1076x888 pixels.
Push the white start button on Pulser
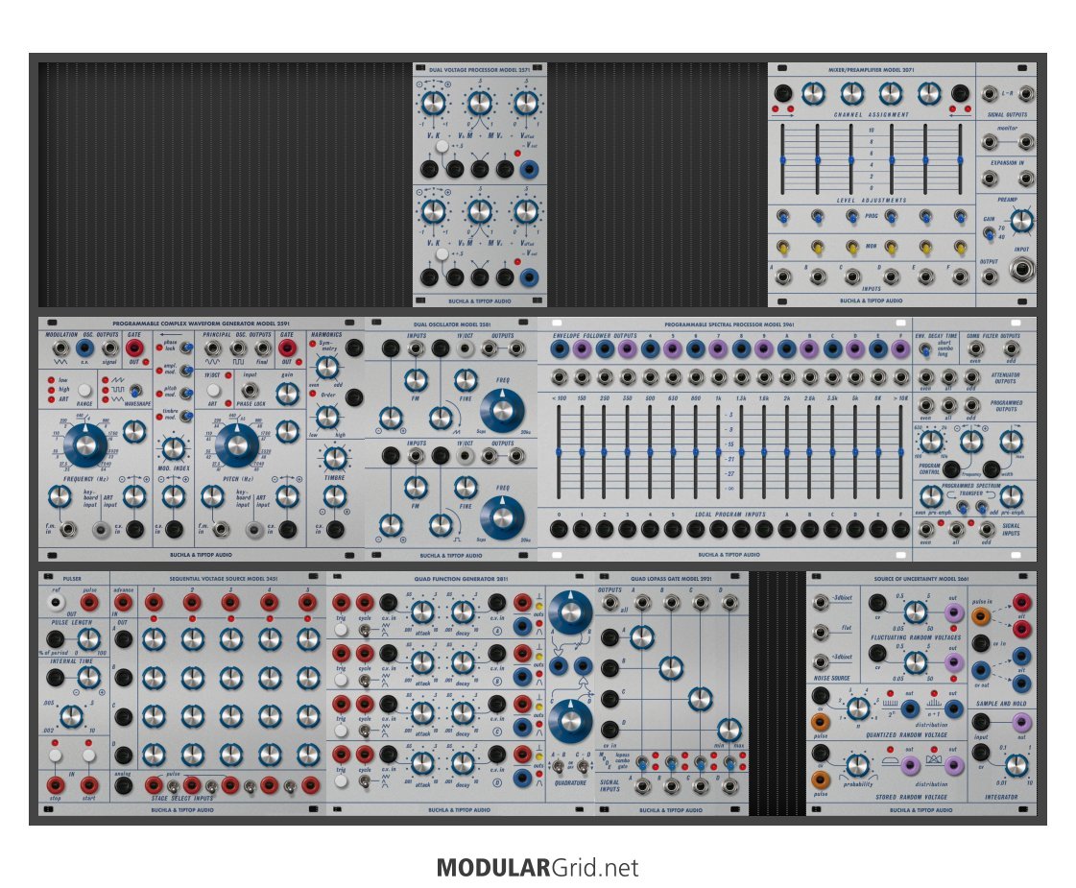coord(89,756)
